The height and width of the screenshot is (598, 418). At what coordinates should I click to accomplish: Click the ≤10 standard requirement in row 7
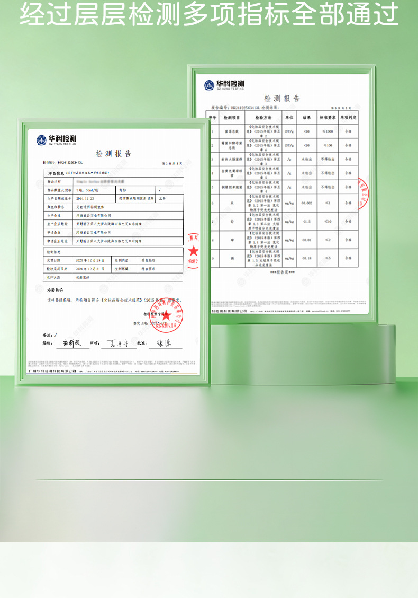(328, 221)
